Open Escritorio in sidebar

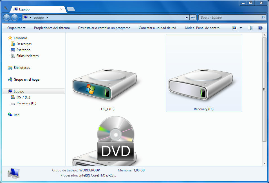tap(23, 50)
